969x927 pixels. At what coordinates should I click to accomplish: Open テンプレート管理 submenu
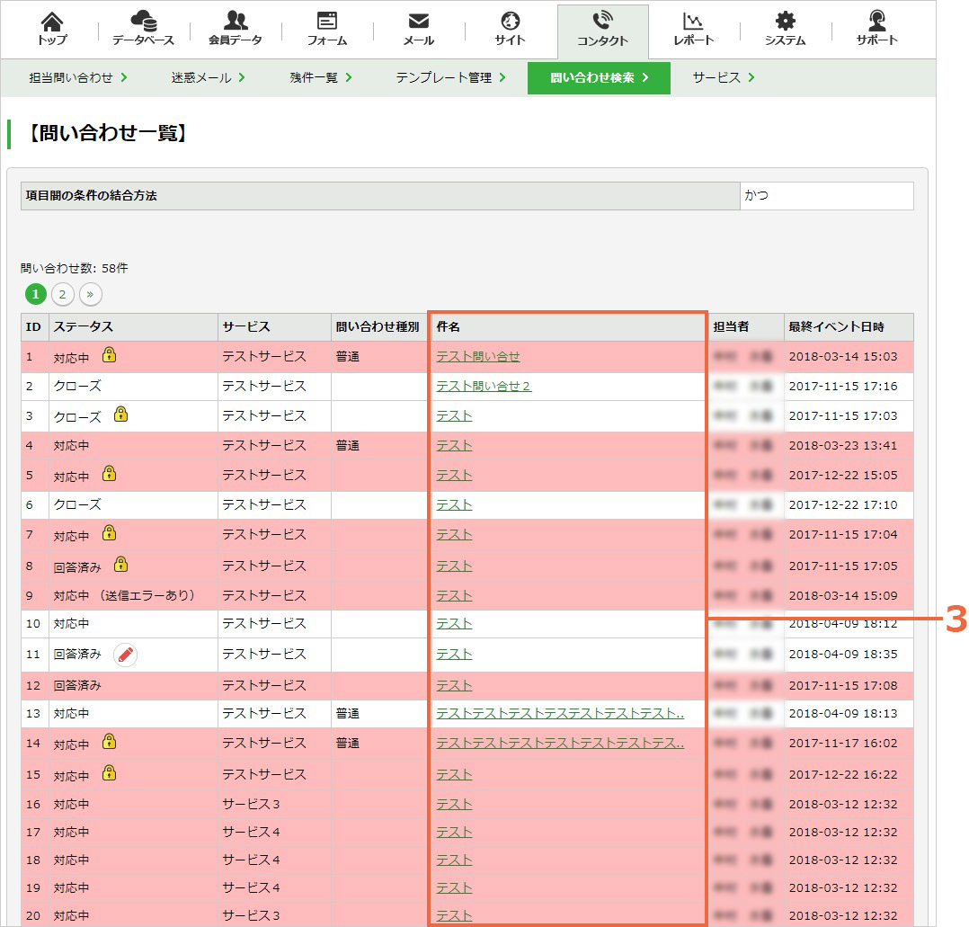450,78
